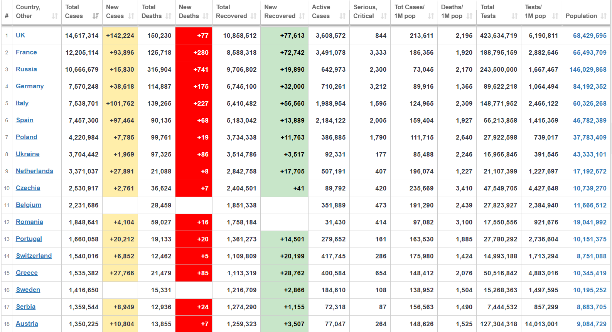Image resolution: width=612 pixels, height=332 pixels.
Task: Open Germany population link 84,192,352
Action: (590, 86)
